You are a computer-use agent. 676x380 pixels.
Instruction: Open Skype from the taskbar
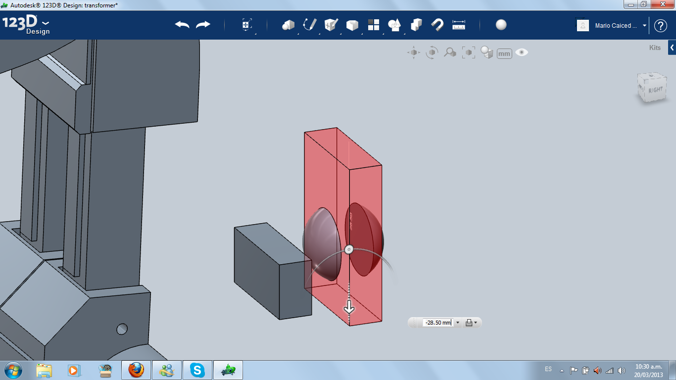tap(197, 370)
